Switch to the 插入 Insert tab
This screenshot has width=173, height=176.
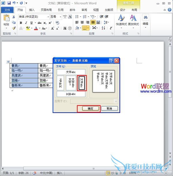coord(32,10)
